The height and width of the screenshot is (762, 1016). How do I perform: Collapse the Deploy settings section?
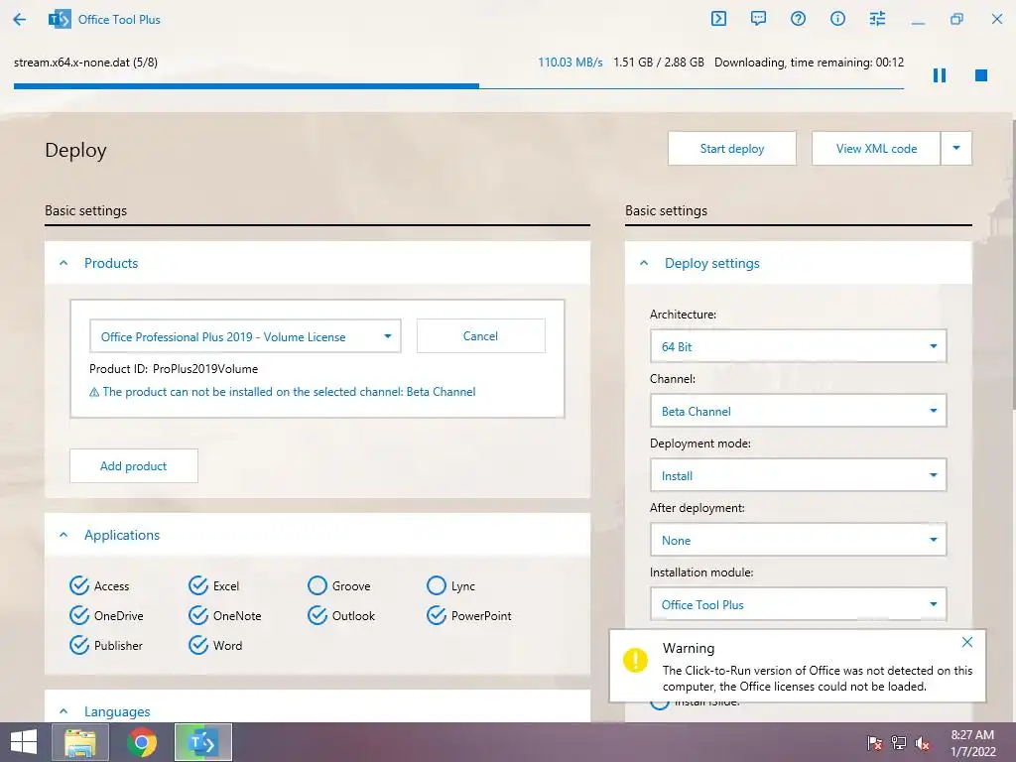point(644,263)
